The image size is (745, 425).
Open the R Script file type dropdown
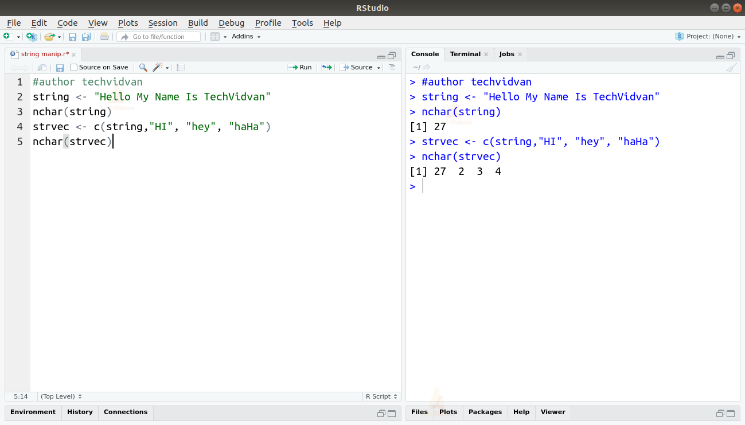pyautogui.click(x=381, y=396)
